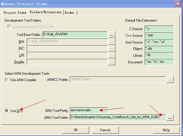Open Help for this dialog

[x=166, y=130]
